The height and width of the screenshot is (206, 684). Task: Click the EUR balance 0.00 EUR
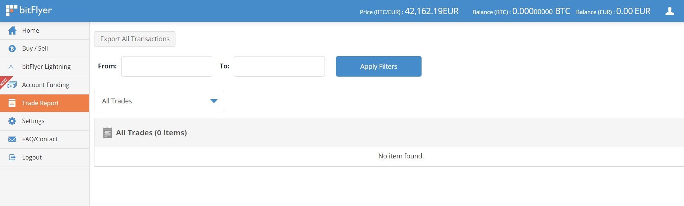point(633,11)
